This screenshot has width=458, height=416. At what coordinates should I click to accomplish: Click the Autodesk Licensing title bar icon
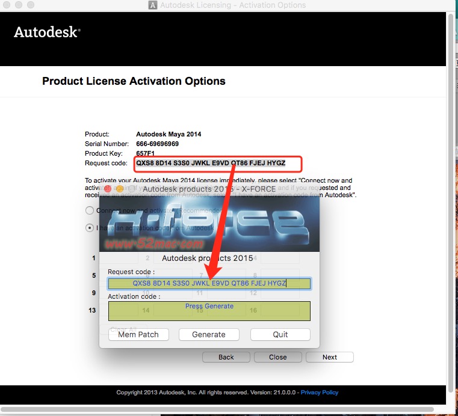pyautogui.click(x=152, y=5)
